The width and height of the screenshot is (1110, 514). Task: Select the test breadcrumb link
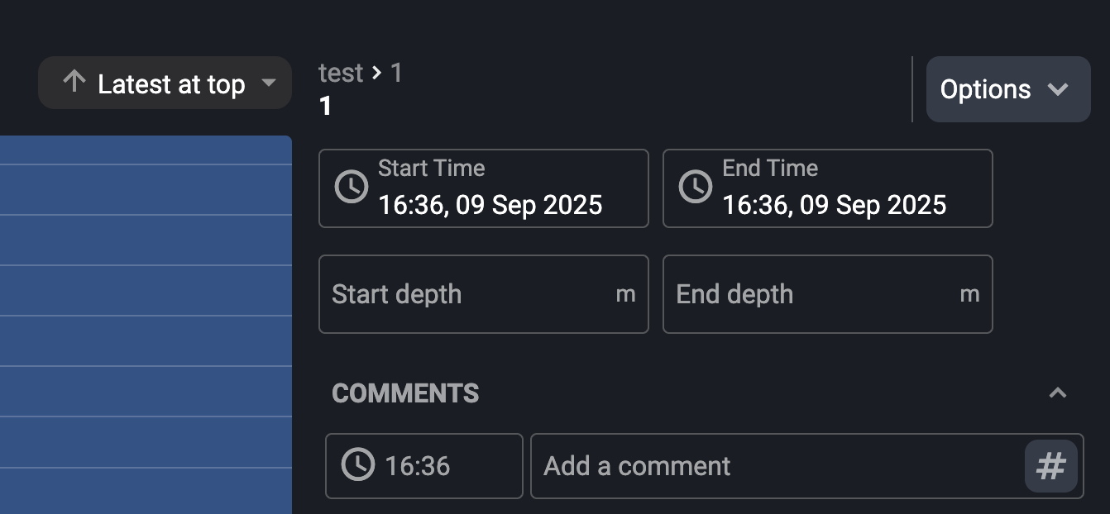click(x=341, y=73)
